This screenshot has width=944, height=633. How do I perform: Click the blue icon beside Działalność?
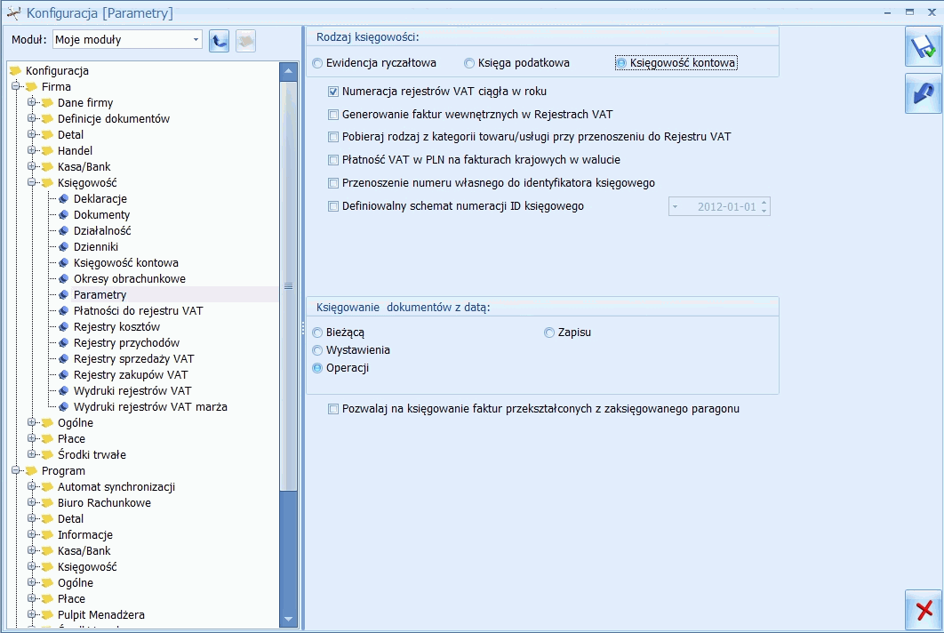pos(63,230)
